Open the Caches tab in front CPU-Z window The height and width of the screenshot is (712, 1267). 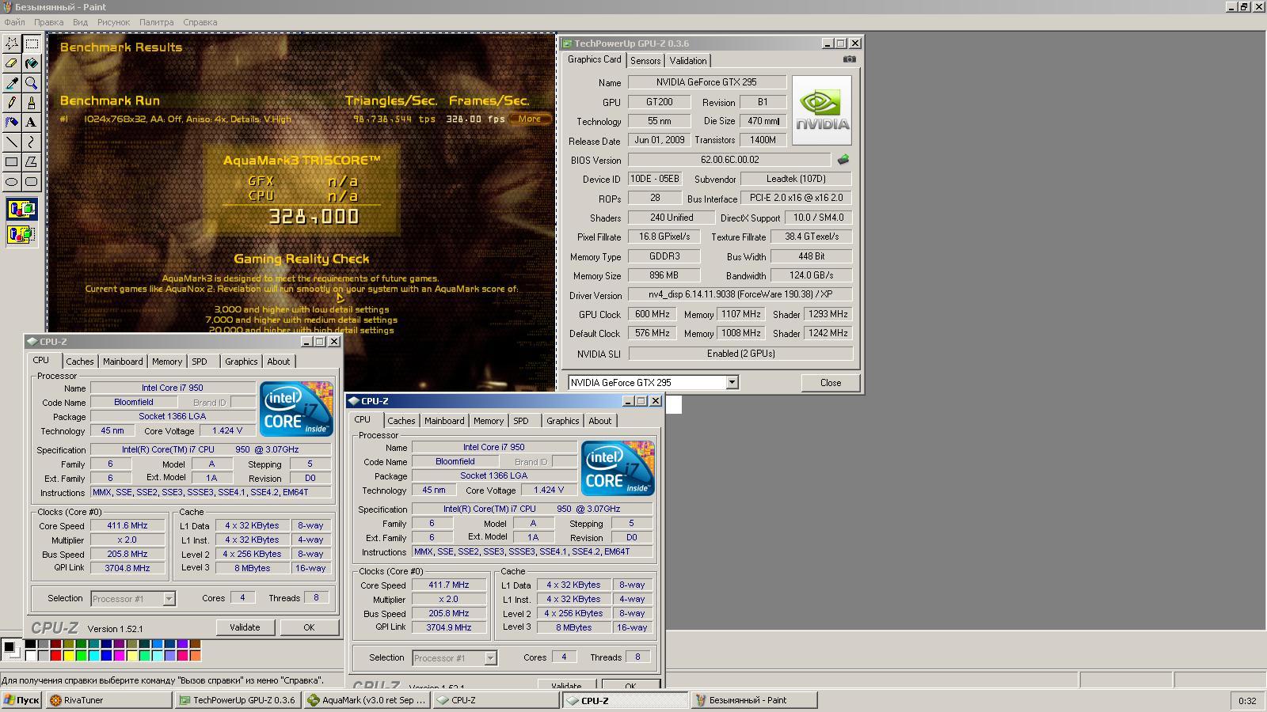401,421
